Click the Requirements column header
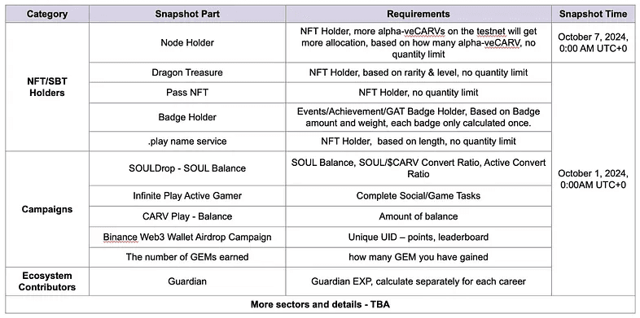640x318 pixels. [x=419, y=14]
